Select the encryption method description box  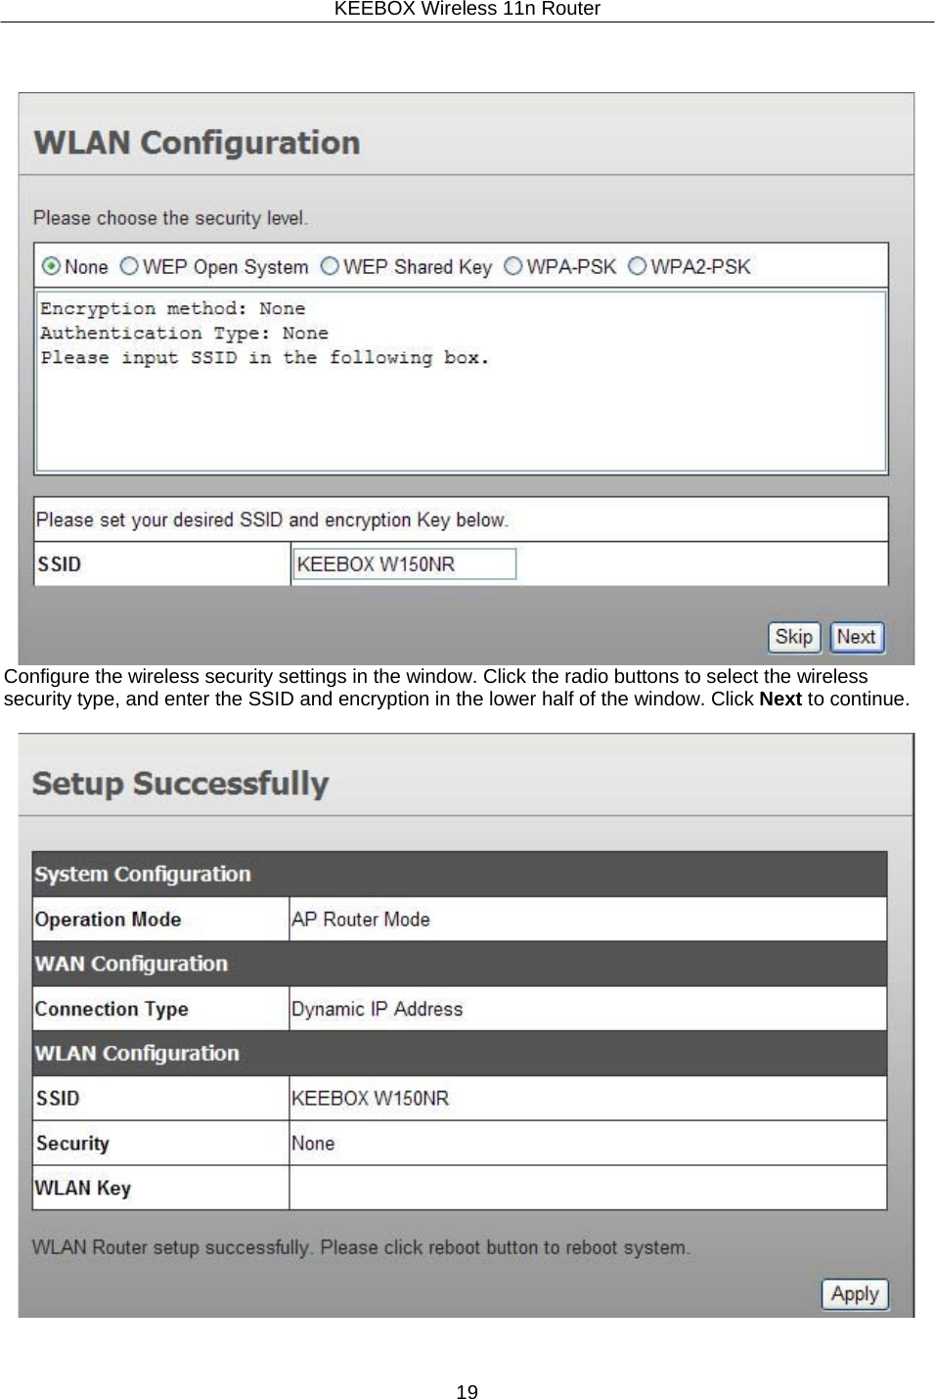point(462,380)
